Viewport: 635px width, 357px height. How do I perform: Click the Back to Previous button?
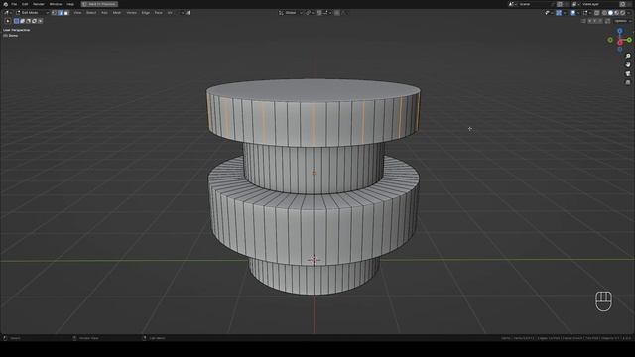click(99, 4)
